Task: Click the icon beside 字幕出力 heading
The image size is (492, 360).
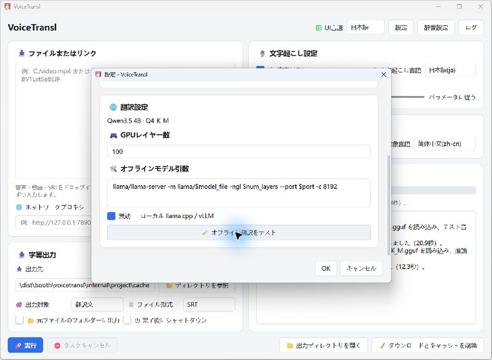Action: 22,255
